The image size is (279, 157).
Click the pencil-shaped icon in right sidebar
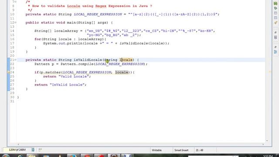[x=276, y=23]
